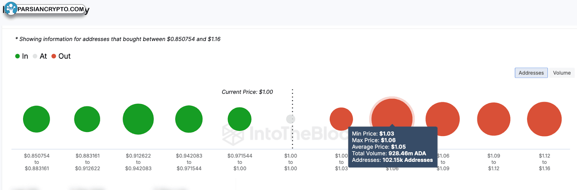Click the Current Price: $1.00 label
The height and width of the screenshot is (190, 577).
[247, 92]
